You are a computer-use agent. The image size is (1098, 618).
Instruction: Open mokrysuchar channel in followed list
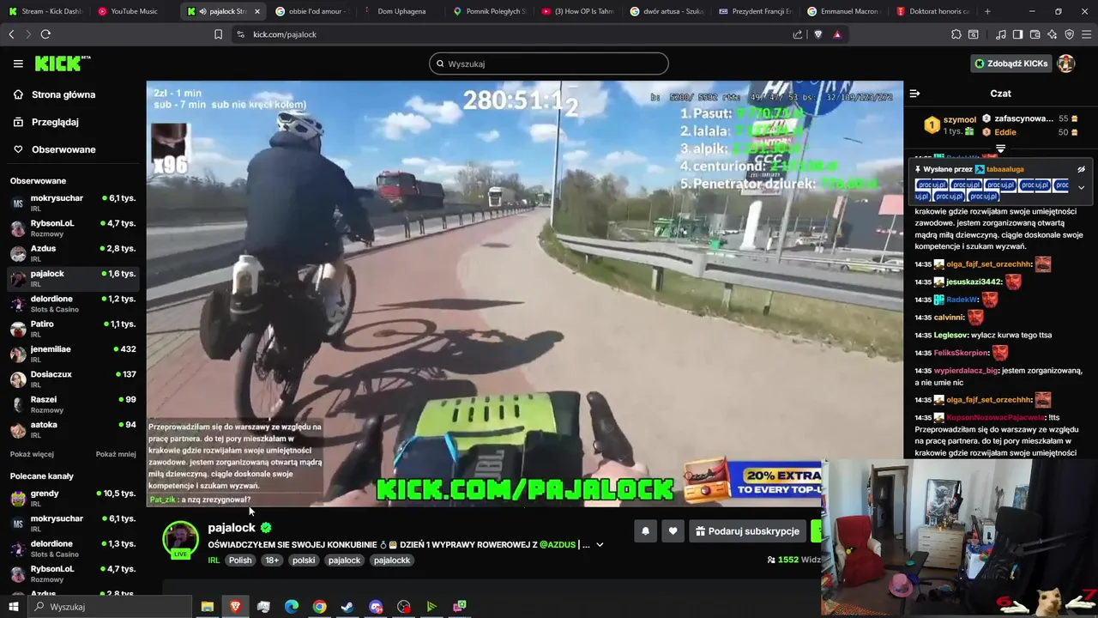[72, 203]
